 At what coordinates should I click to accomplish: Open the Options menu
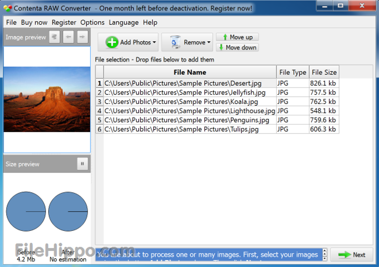click(92, 23)
